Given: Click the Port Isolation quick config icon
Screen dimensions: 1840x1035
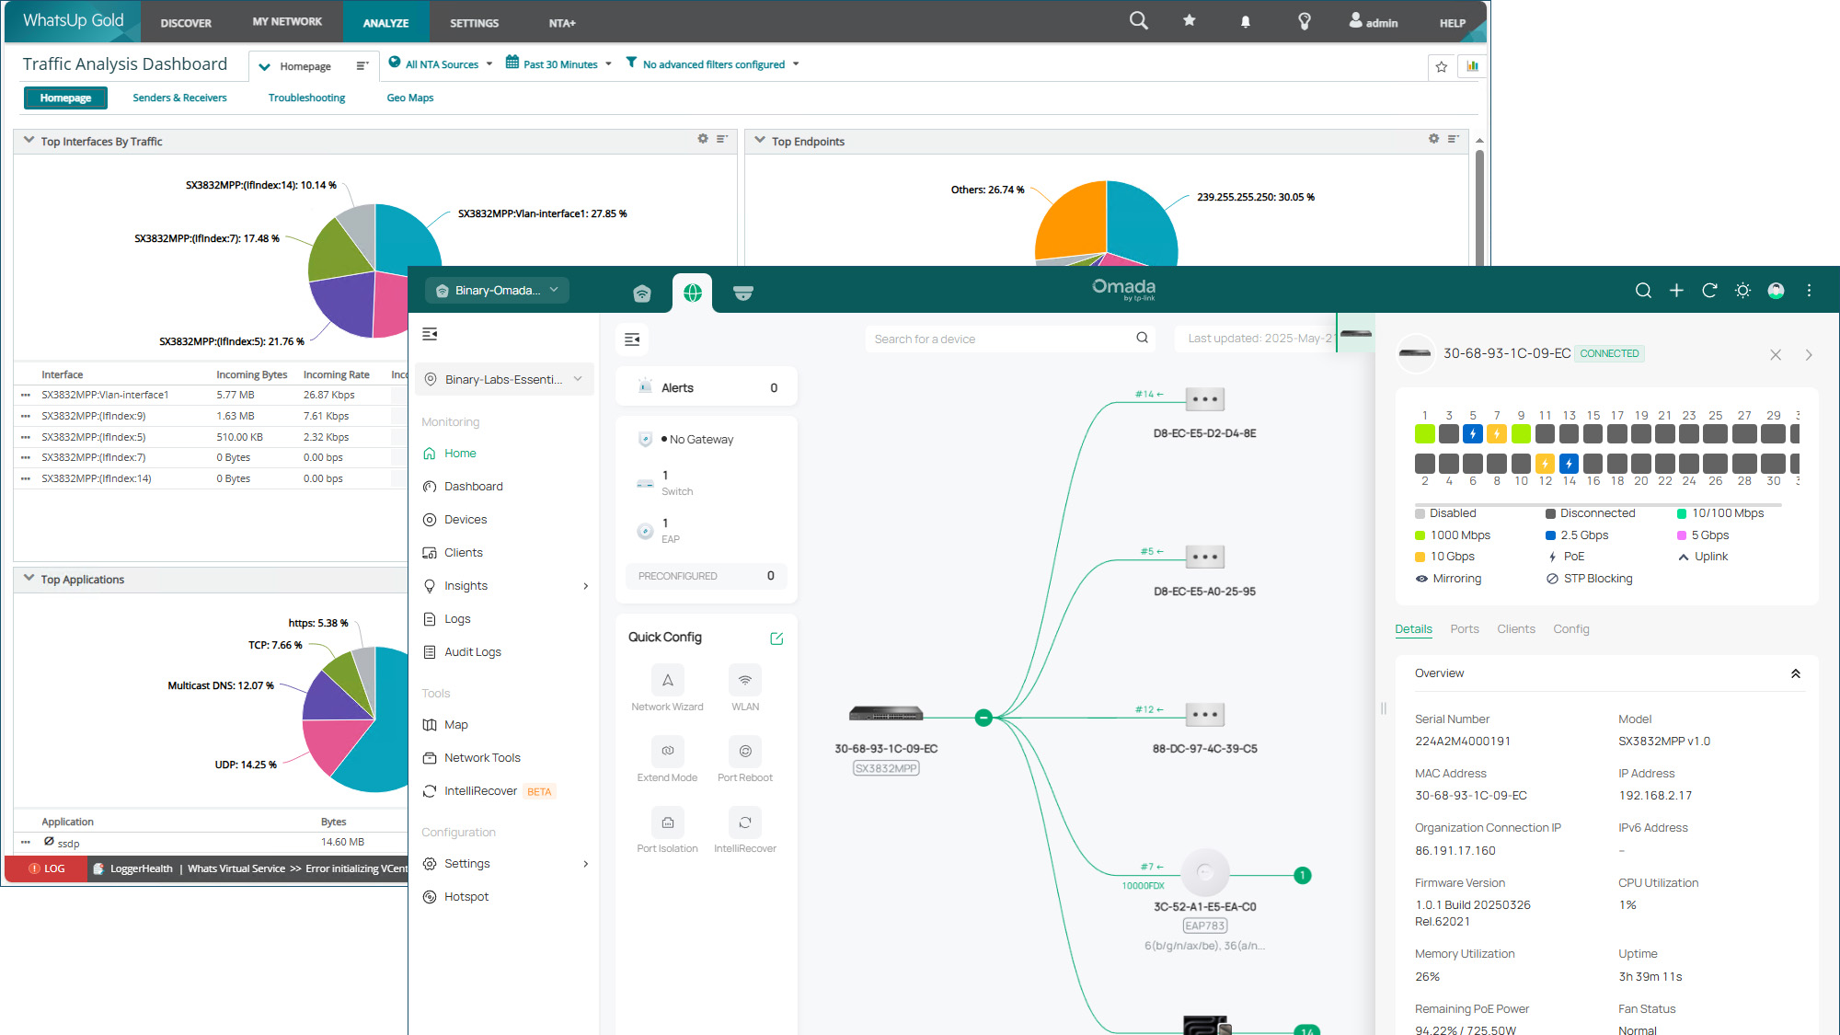Looking at the screenshot, I should 668,822.
